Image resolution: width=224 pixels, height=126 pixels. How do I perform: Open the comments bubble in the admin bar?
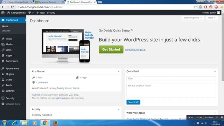tap(31, 13)
